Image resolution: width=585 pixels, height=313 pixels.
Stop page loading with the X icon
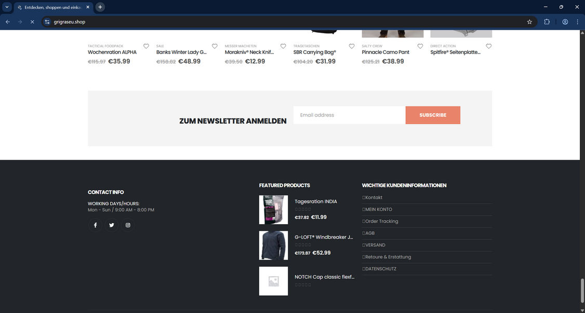click(x=32, y=22)
